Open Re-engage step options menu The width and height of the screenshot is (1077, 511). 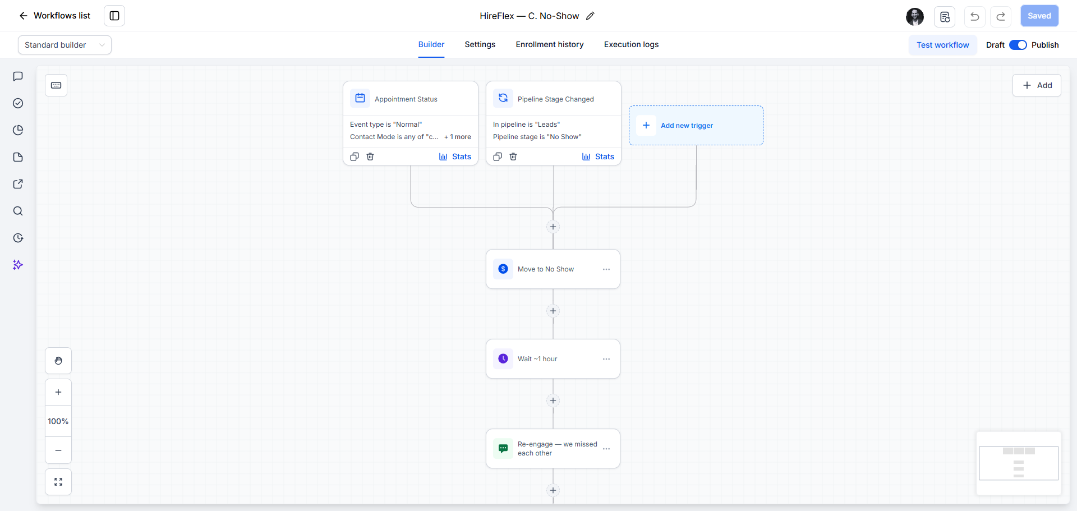pyautogui.click(x=606, y=449)
